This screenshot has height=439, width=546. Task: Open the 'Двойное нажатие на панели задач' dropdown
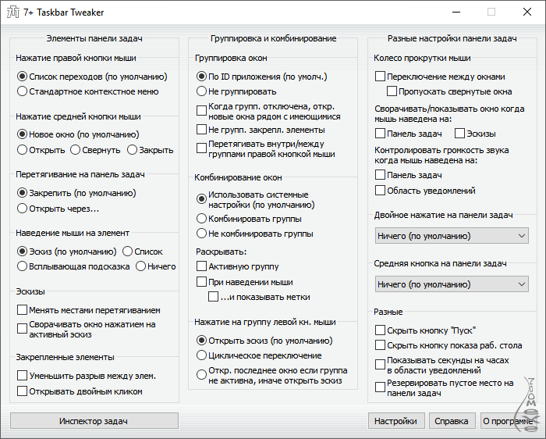coord(452,236)
